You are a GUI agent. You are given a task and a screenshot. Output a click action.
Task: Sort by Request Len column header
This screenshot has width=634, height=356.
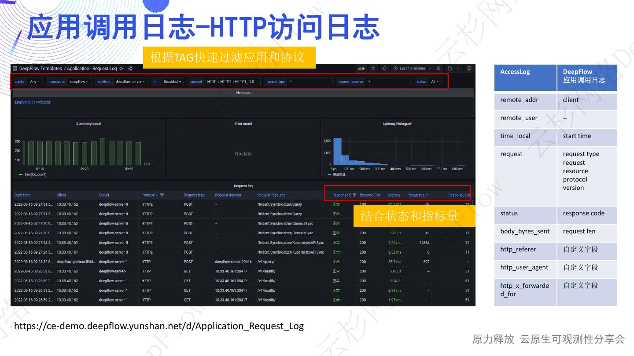point(418,195)
